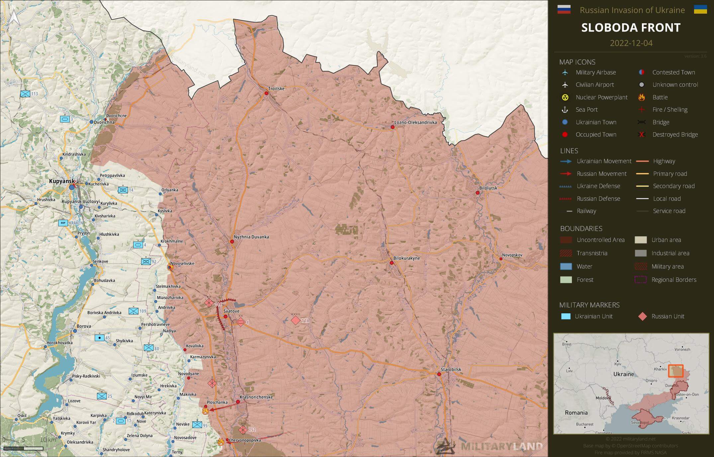714x457 pixels.
Task: Click the Ukrainian flag icon in header
Action: coord(700,9)
